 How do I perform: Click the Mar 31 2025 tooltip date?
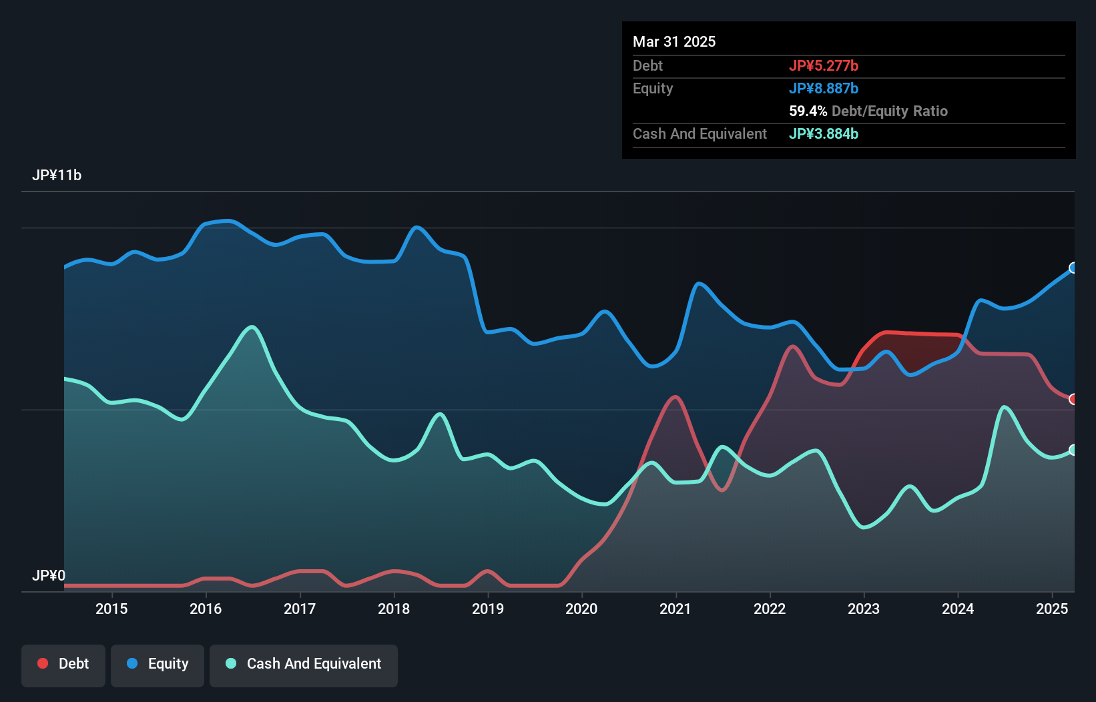point(674,42)
